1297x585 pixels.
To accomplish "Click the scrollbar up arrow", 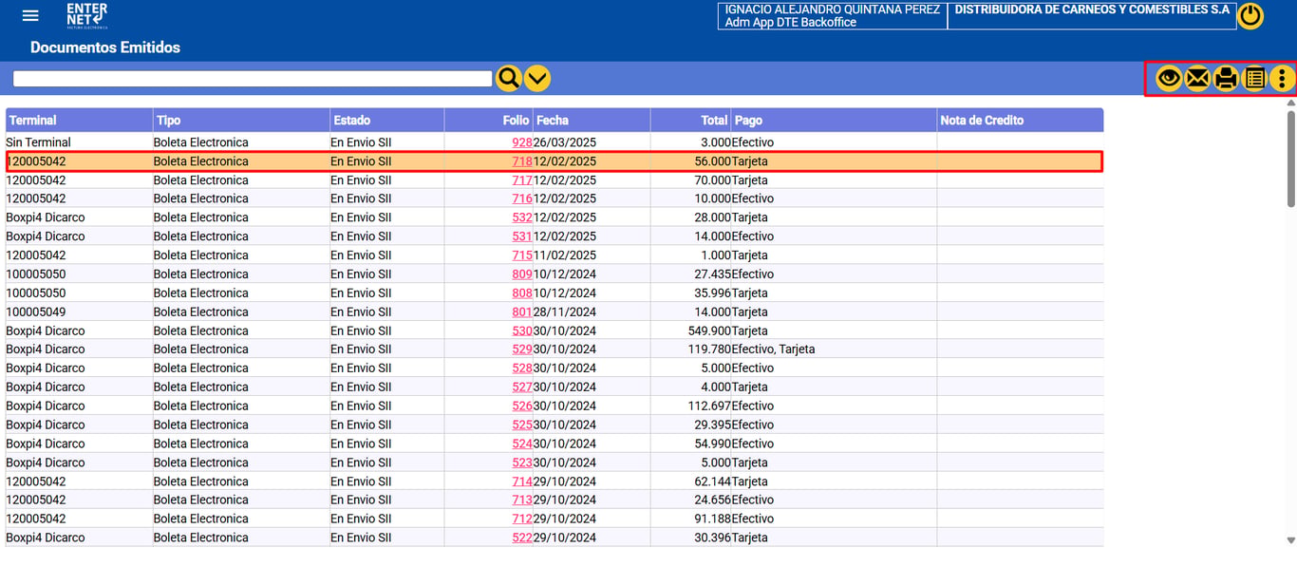I will point(1290,102).
